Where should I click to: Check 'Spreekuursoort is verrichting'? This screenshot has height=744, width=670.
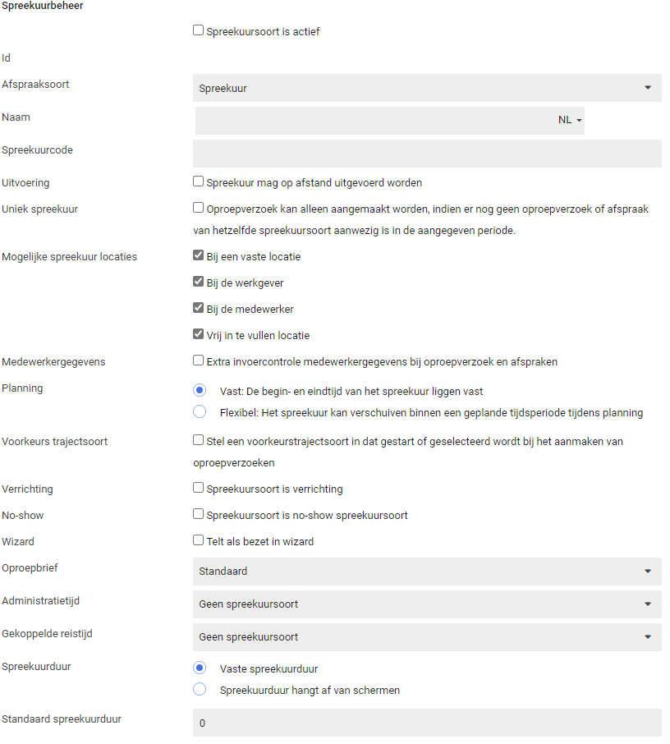point(198,488)
